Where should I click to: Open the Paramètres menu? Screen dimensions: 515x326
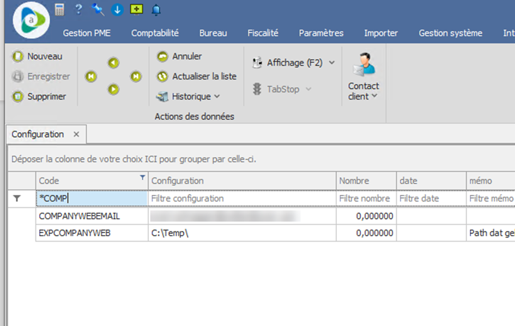[x=321, y=33]
